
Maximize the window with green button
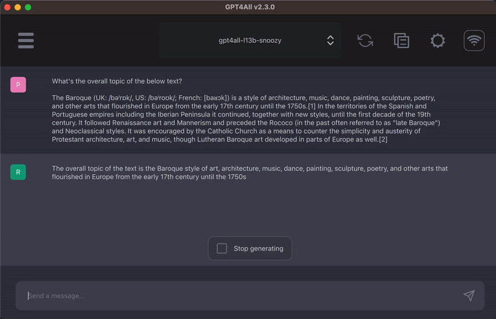coord(28,7)
